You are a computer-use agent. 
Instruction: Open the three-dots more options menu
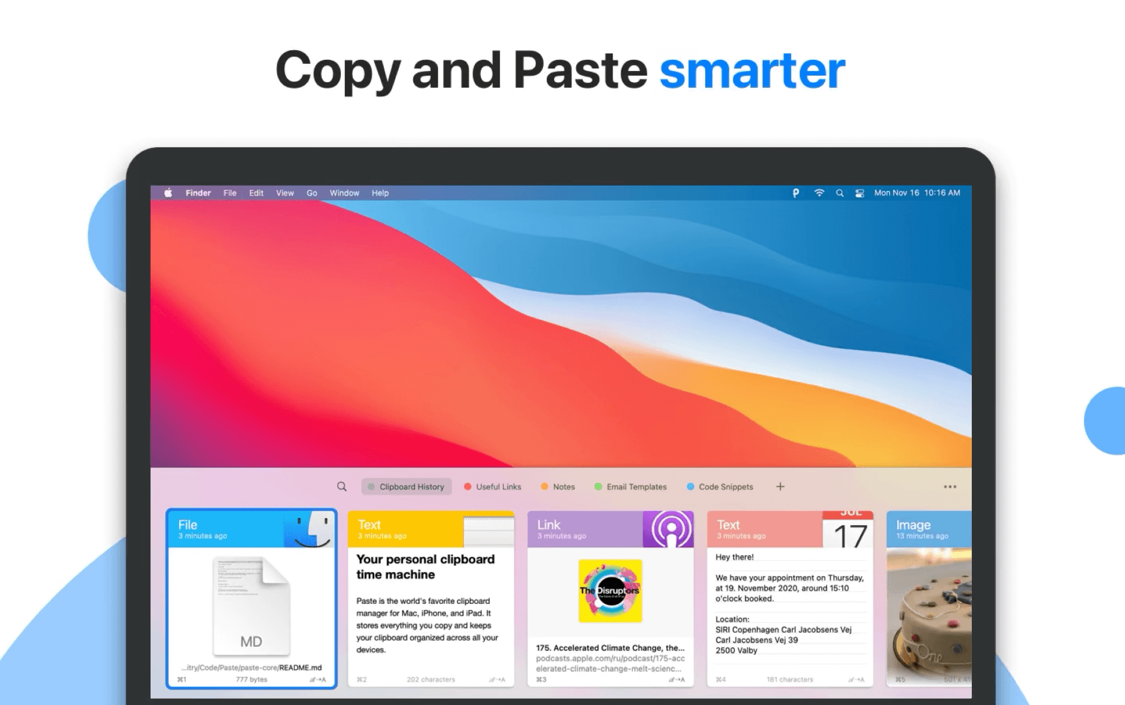coord(950,487)
